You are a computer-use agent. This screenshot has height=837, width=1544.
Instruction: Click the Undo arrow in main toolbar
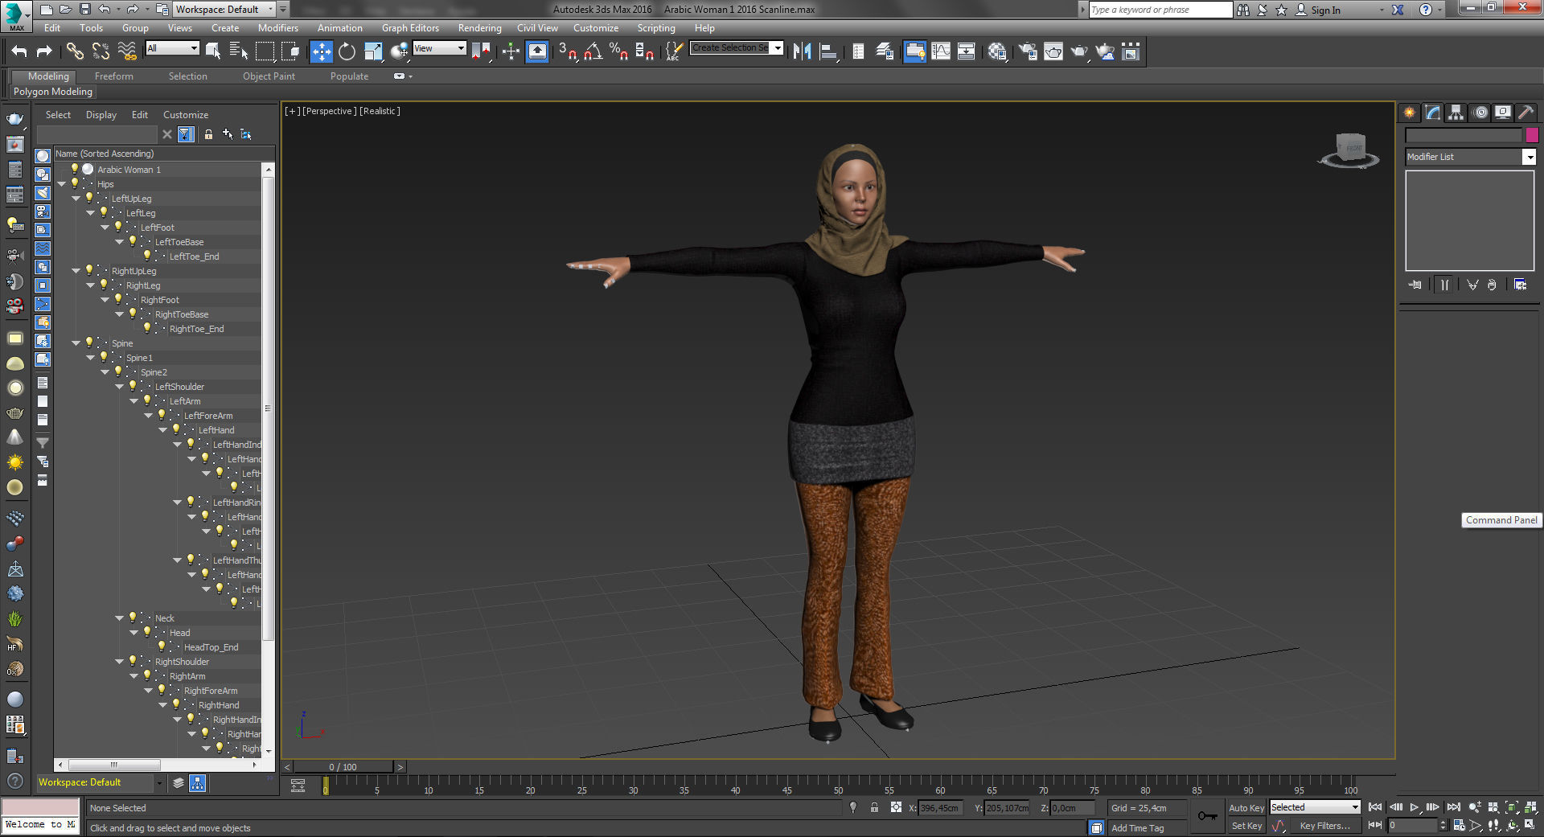click(x=19, y=51)
